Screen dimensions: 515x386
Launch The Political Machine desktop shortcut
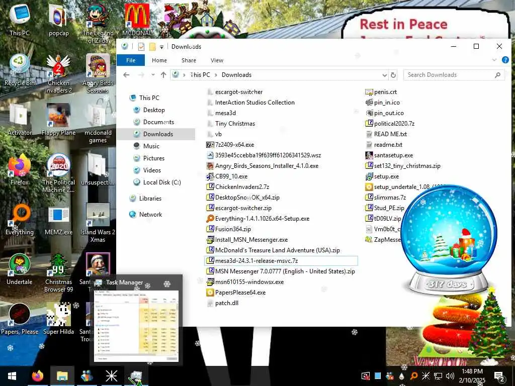(58, 173)
